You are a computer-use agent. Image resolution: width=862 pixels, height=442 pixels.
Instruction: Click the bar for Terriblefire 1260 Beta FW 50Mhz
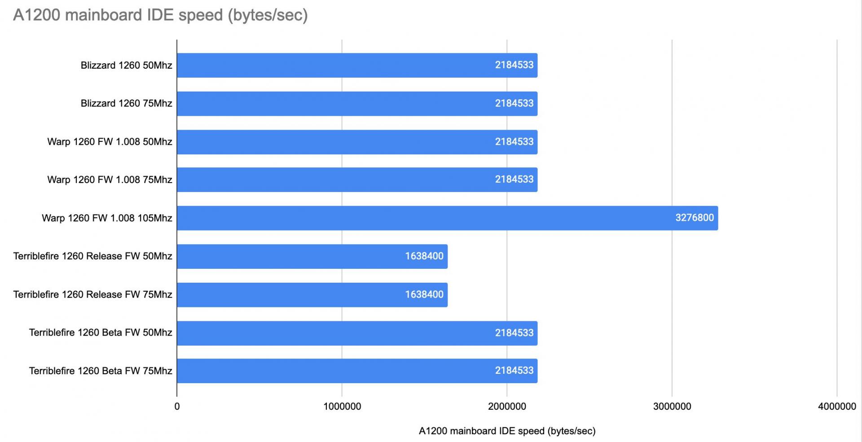click(x=357, y=333)
